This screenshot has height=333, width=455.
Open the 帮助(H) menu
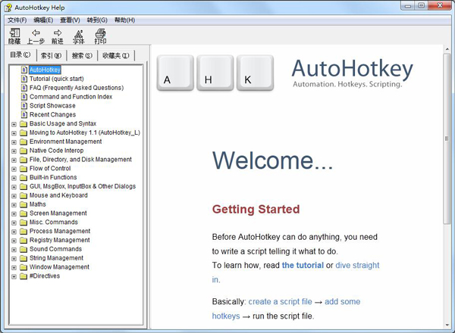point(124,20)
